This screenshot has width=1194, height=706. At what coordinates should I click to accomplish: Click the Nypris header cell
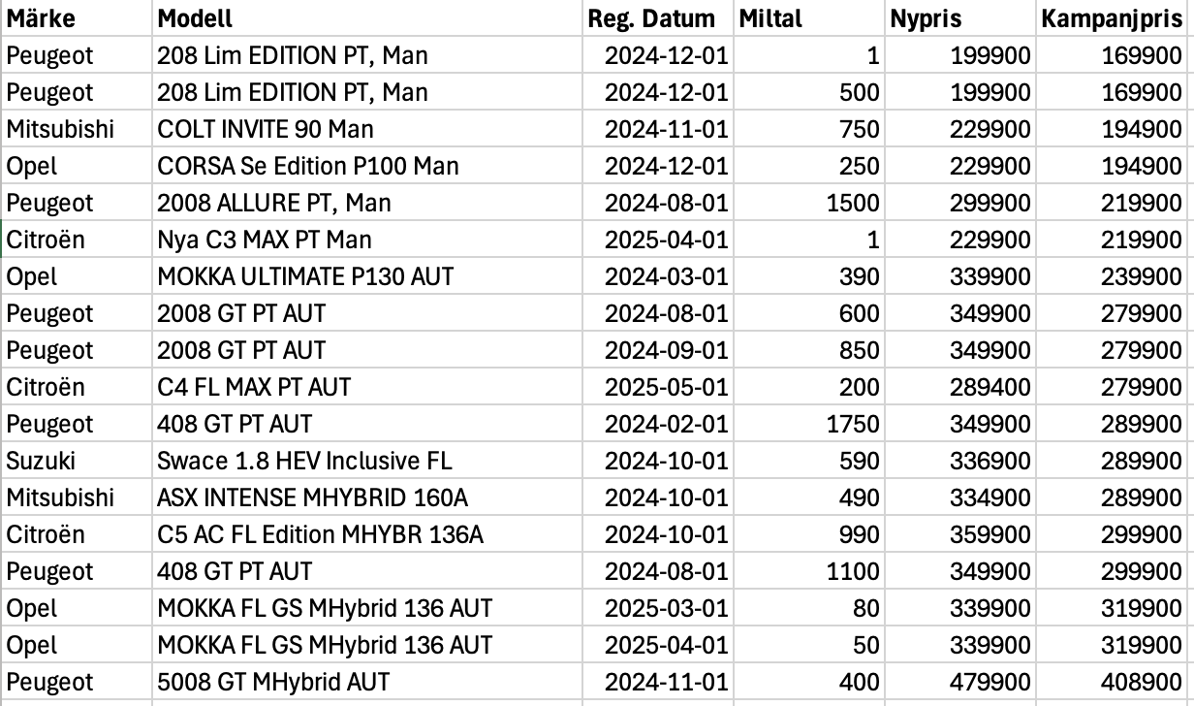click(x=959, y=18)
